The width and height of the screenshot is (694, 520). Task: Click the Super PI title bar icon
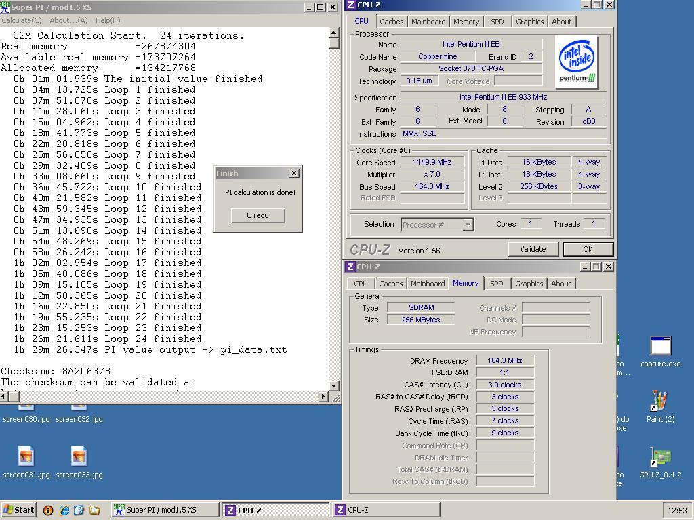click(x=5, y=7)
